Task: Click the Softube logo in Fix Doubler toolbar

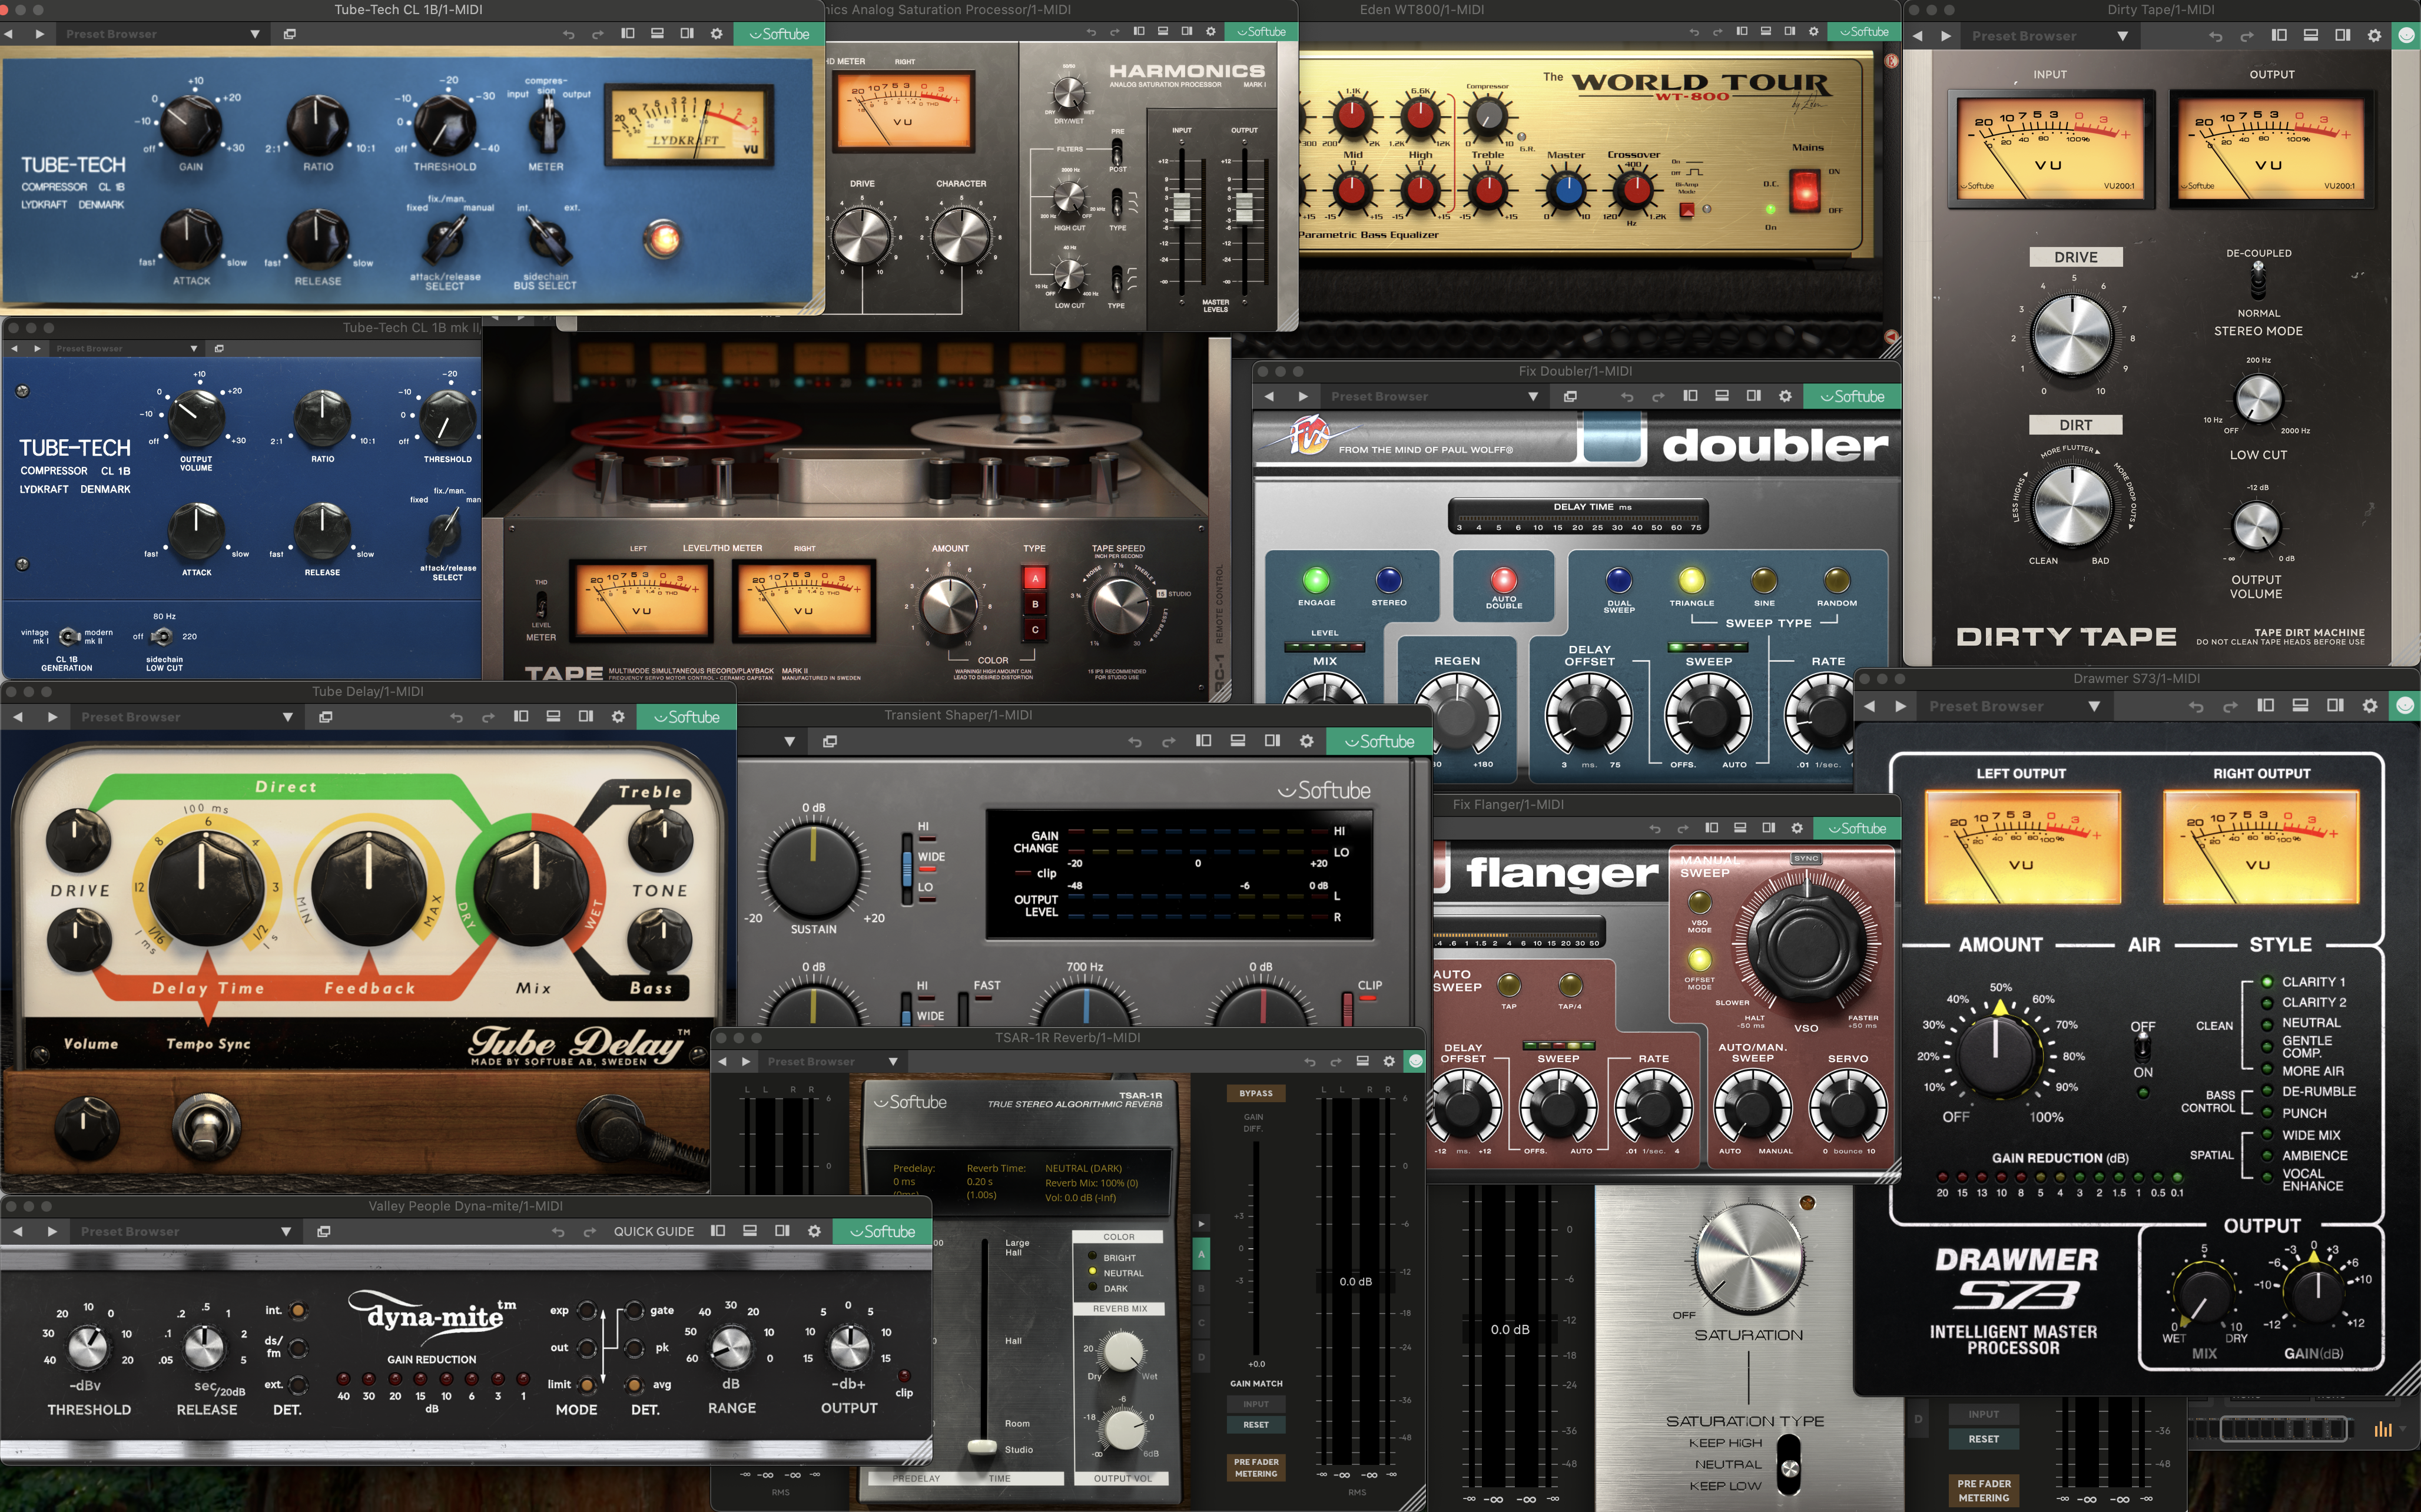Action: 1852,396
